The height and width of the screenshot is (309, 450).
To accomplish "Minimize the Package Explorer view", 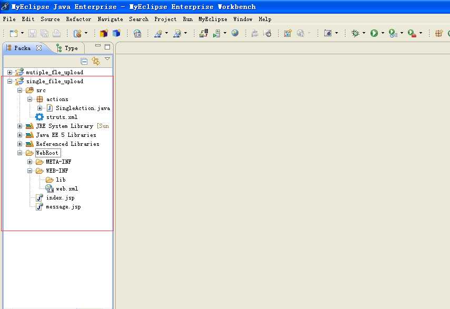I will click(98, 46).
